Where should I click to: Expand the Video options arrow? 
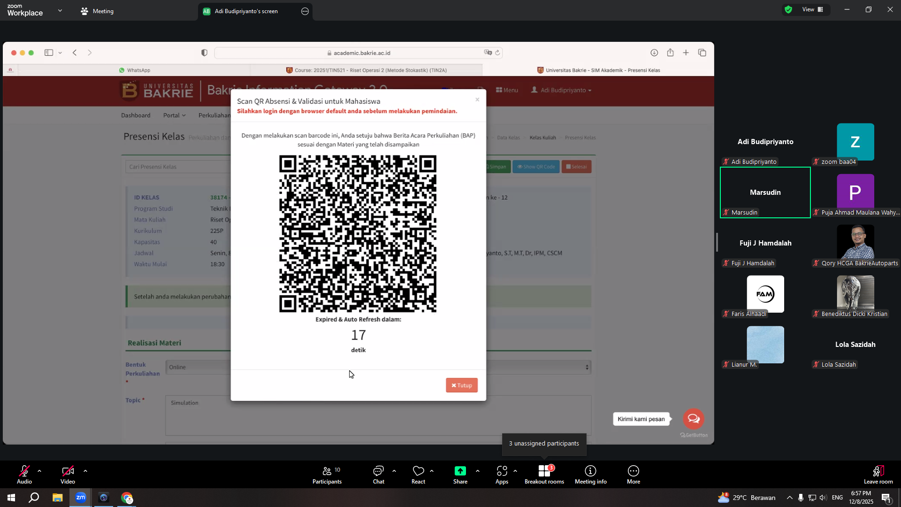click(x=85, y=471)
